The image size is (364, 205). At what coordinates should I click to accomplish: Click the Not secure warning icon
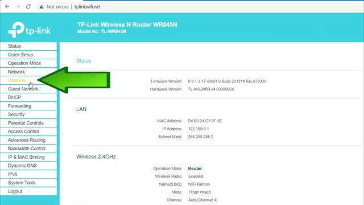pos(42,7)
